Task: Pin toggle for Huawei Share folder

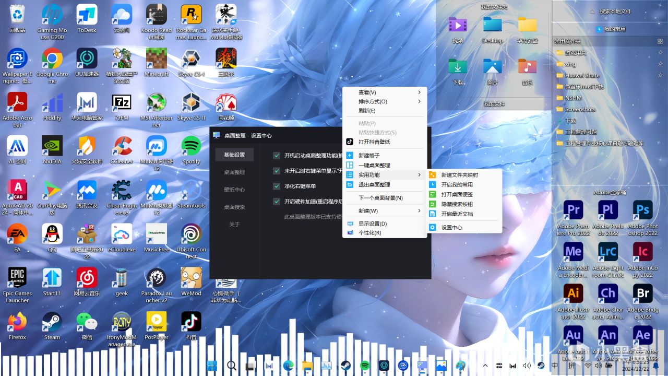Action: tap(660, 75)
